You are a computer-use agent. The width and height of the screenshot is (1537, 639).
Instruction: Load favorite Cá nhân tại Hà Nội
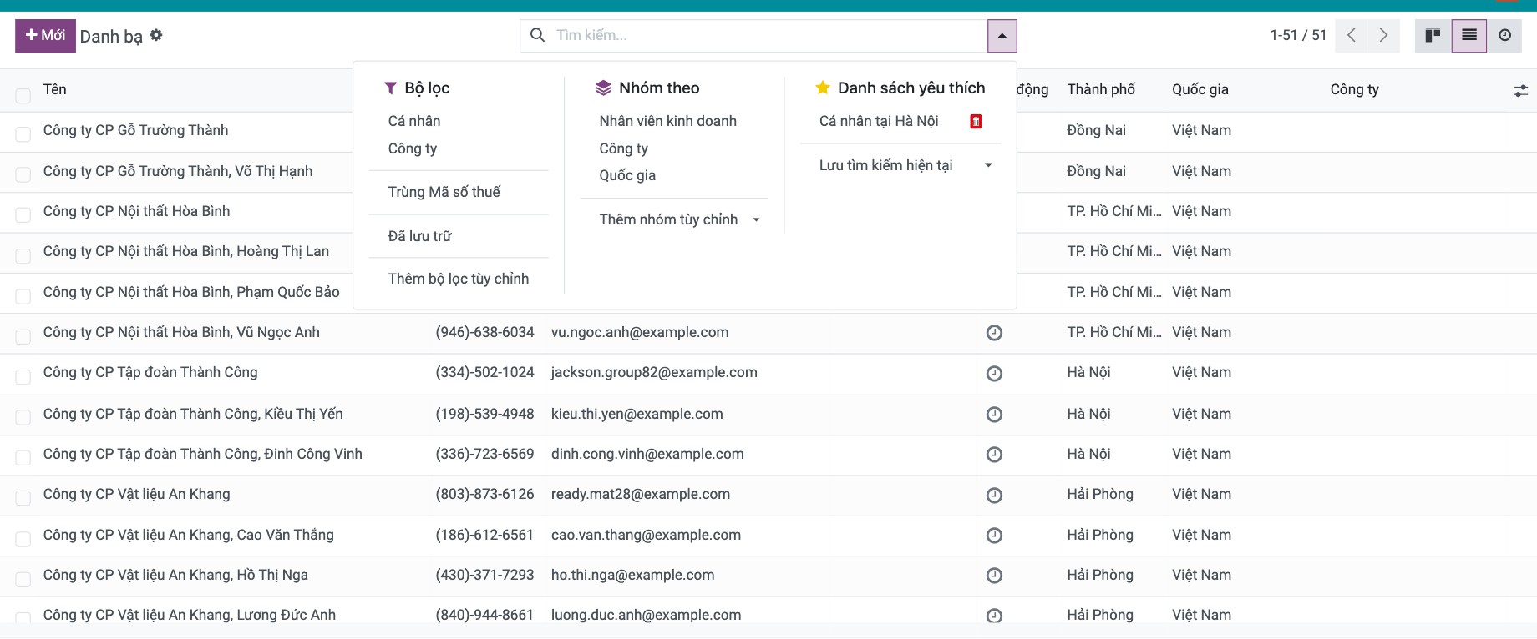point(879,121)
